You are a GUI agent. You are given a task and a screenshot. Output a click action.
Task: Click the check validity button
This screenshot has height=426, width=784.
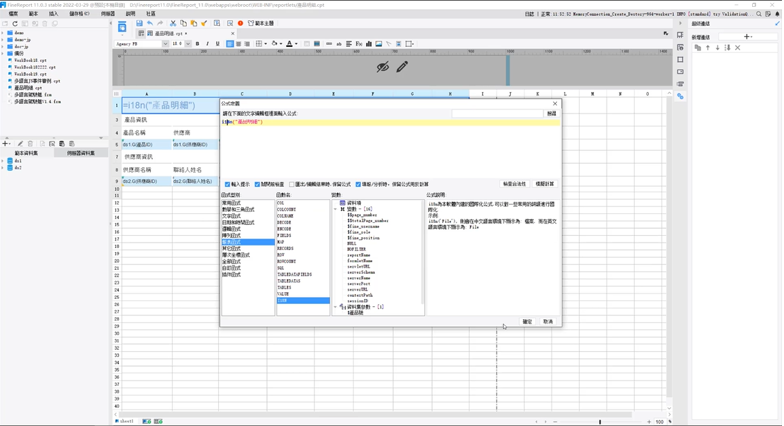click(x=514, y=184)
